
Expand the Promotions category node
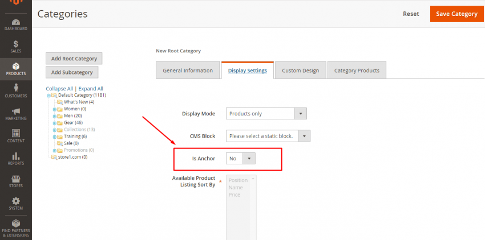[54, 151]
